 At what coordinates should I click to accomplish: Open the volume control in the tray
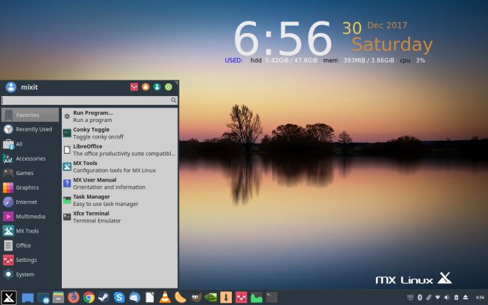[446, 297]
